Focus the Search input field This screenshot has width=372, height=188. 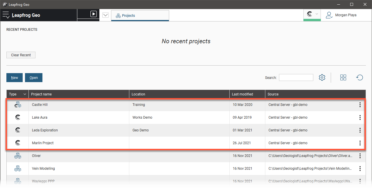[x=296, y=77]
